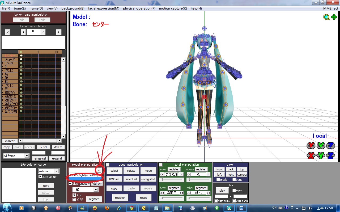Image resolution: width=340 pixels, height=212 pixels.
Task: Jump to last frame with '>.' button
Action: (x=59, y=32)
